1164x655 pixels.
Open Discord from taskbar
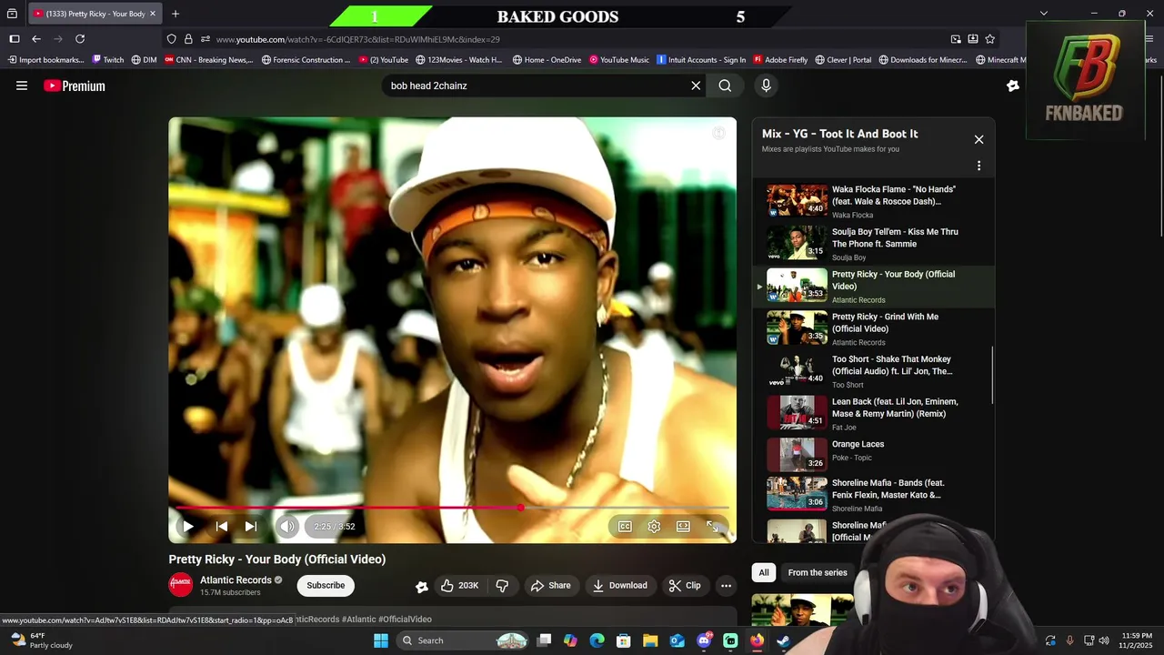pyautogui.click(x=704, y=640)
